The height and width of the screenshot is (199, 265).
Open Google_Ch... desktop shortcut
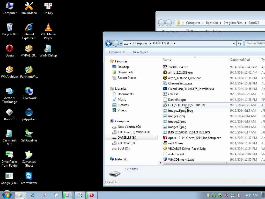click(x=10, y=178)
